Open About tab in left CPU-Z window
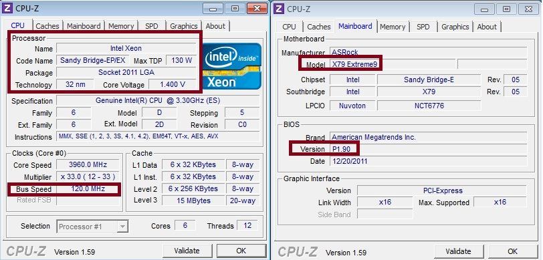This screenshot has height=260, width=543. tap(215, 26)
